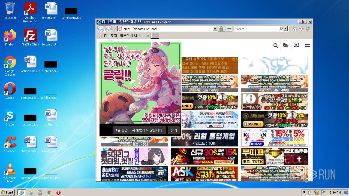Image resolution: width=349 pixels, height=196 pixels.
Task: Open the volume speaker tray icon
Action: (310, 192)
